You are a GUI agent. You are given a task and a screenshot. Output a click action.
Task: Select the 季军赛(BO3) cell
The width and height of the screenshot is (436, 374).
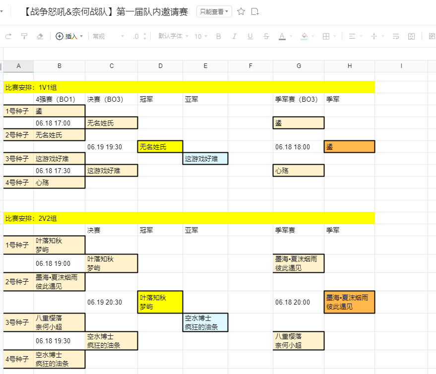click(299, 99)
